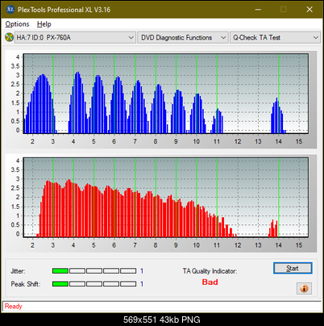The image size is (324, 326).
Task: Click the PlexTools XL app icon in title bar
Action: [x=10, y=10]
